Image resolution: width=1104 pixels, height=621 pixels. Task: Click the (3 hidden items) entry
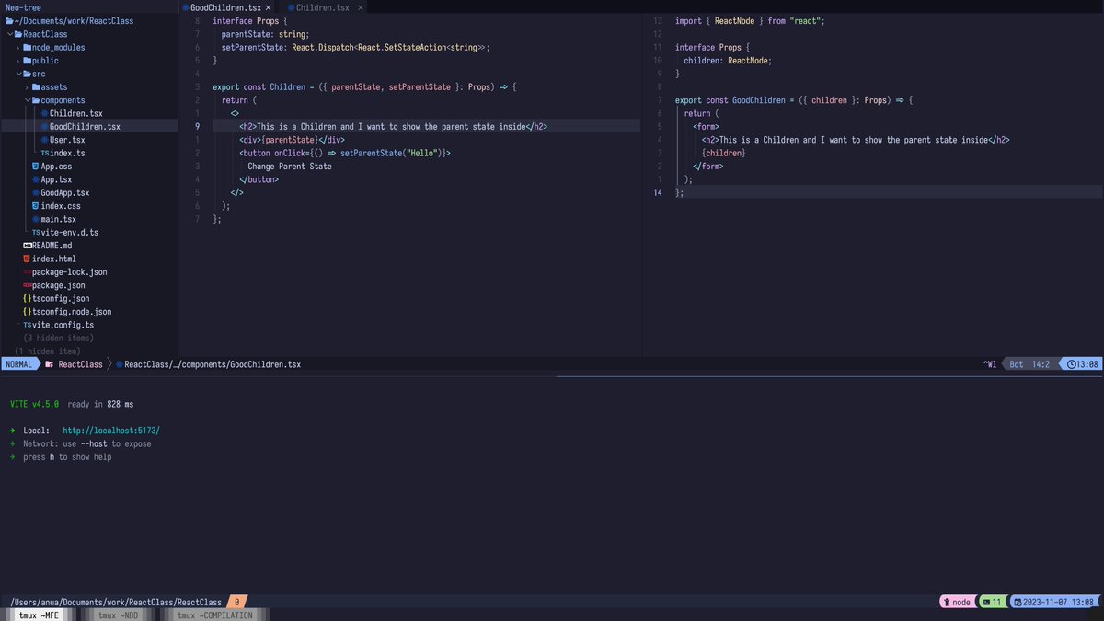pos(61,339)
